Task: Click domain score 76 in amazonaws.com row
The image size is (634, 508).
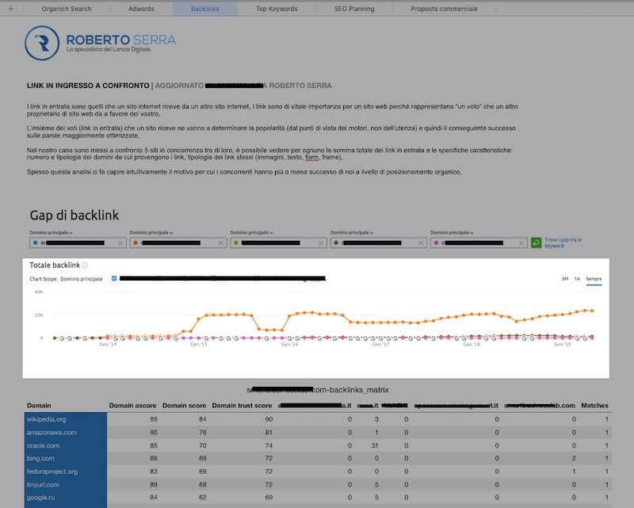Action: click(x=203, y=433)
